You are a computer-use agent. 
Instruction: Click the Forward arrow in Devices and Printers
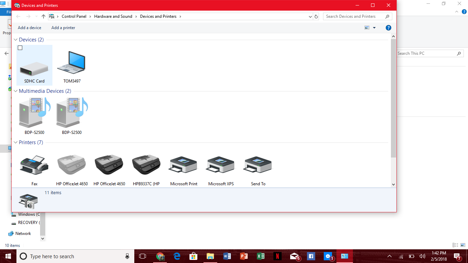28,16
